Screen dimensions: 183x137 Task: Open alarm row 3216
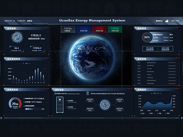157,77
